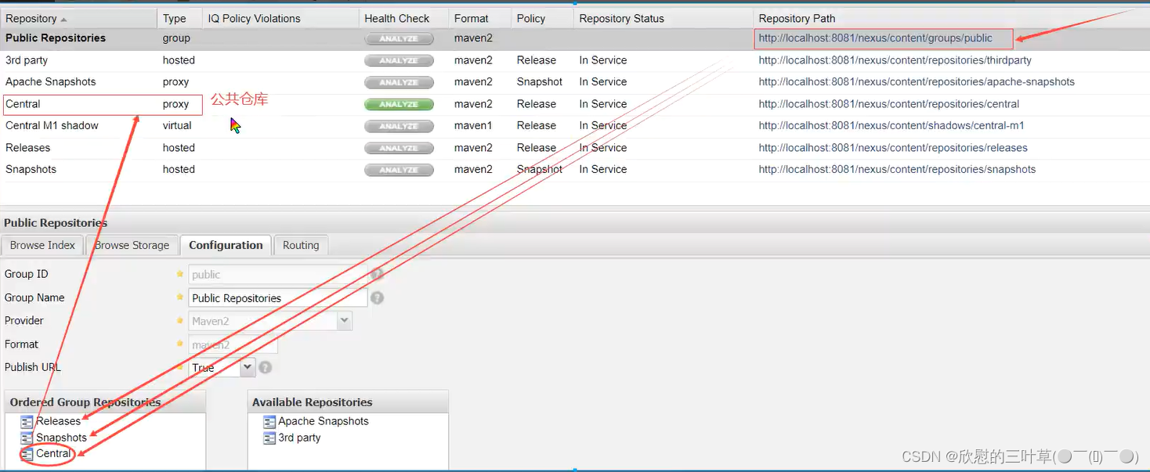The width and height of the screenshot is (1150, 472).
Task: Click ANALYZE button for Apache Snapshots row
Action: (x=399, y=82)
